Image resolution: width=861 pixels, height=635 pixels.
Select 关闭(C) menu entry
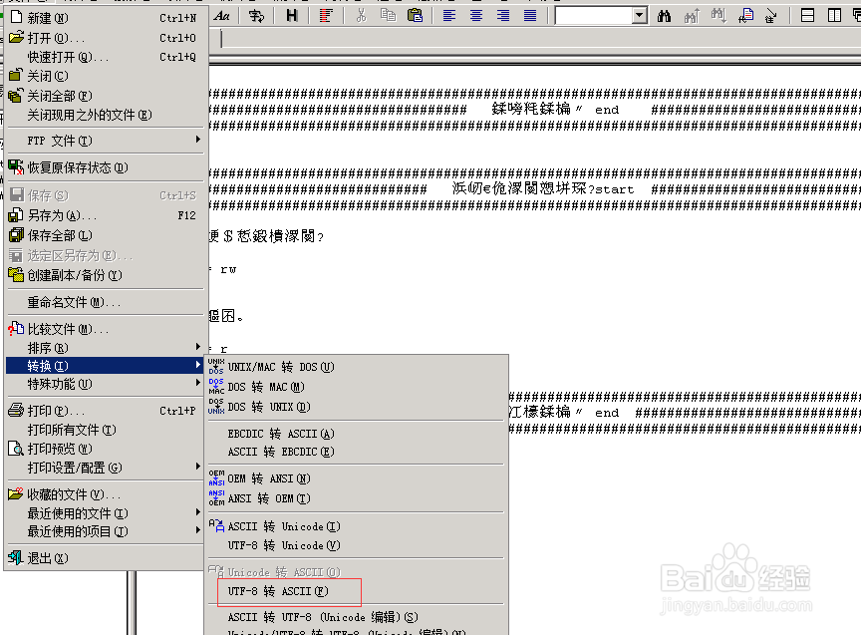105,76
